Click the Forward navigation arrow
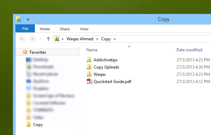This screenshot has height=135, width=211. pos(32,39)
